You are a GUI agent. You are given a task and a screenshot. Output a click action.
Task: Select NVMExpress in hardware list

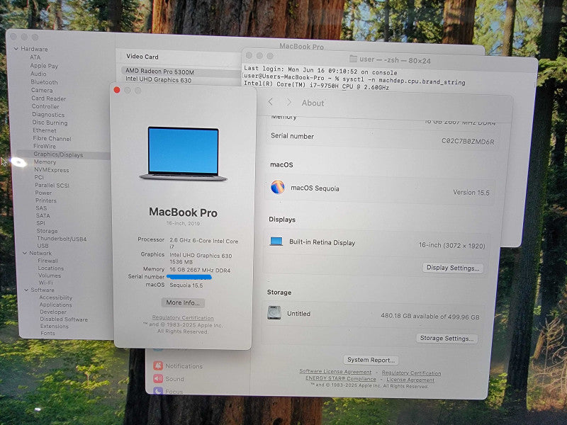(52, 170)
